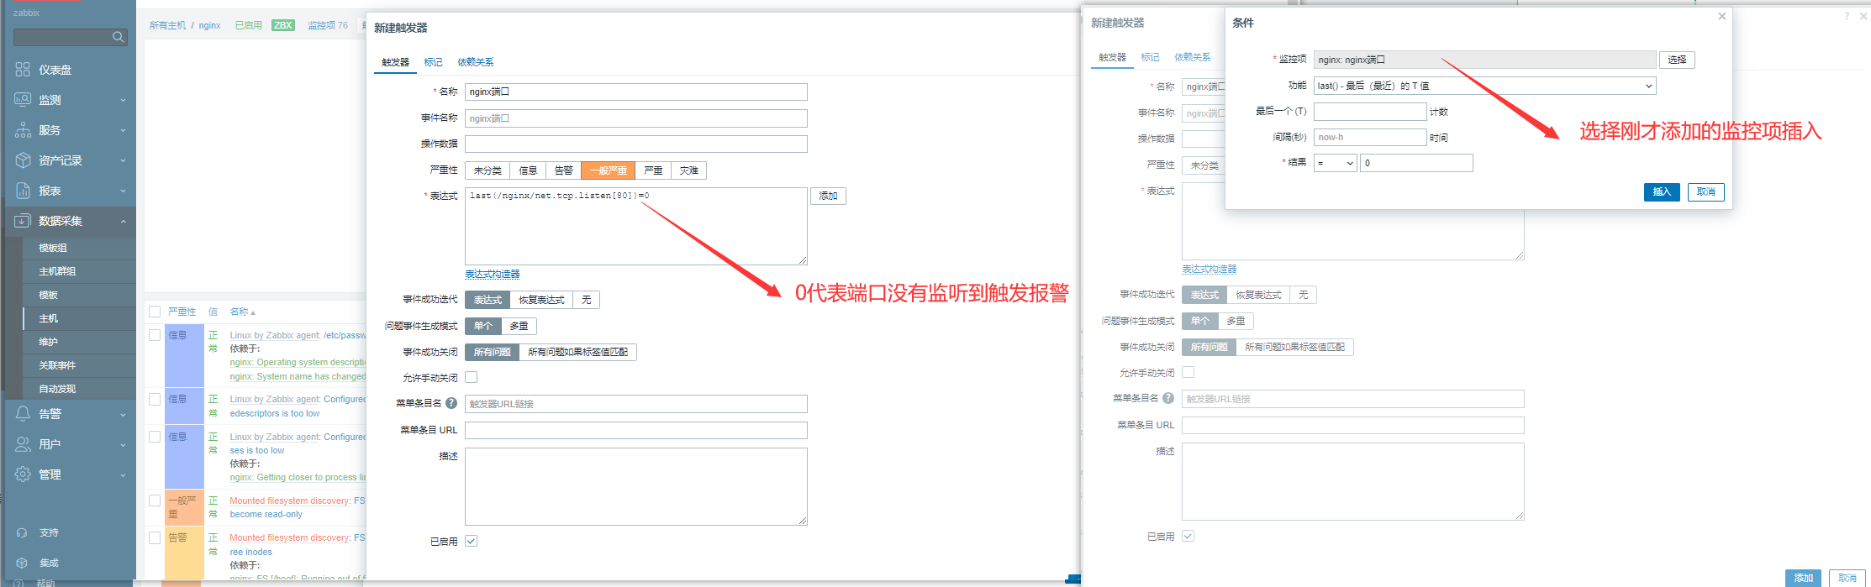Open the 告警 bell icon menu

(x=23, y=414)
